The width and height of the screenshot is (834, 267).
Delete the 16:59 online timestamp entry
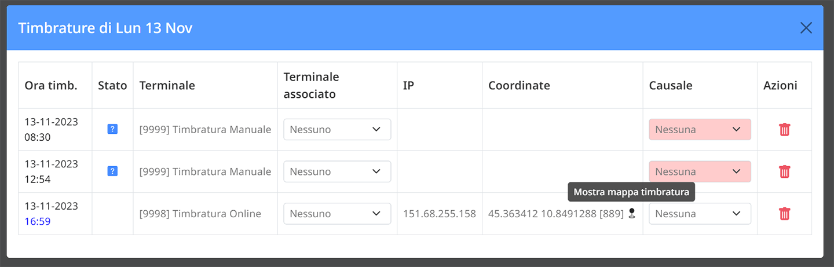[x=784, y=214]
